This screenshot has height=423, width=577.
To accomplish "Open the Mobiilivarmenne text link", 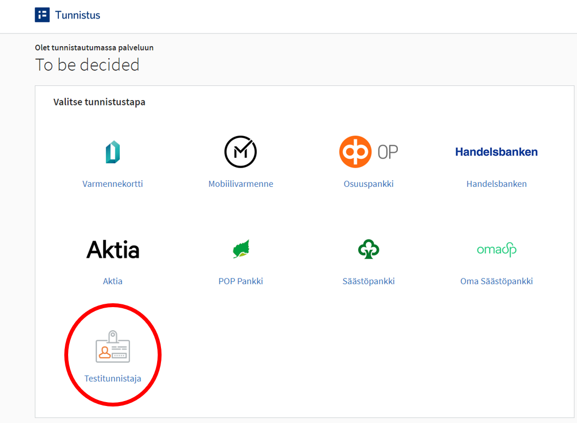I will [241, 184].
